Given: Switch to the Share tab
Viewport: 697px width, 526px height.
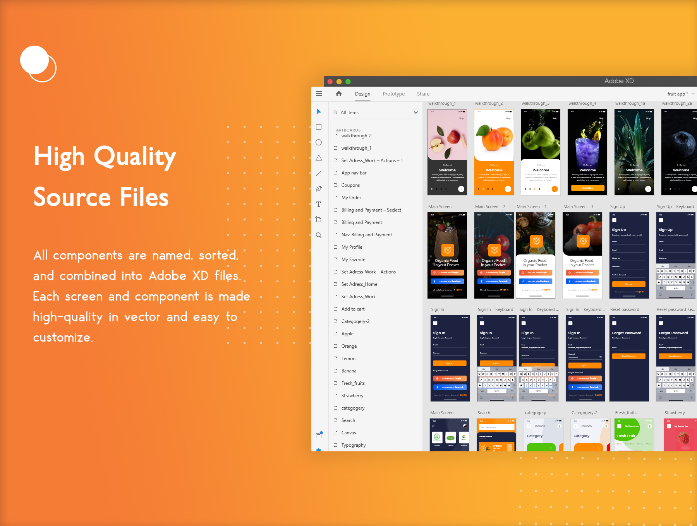Looking at the screenshot, I should (x=423, y=94).
